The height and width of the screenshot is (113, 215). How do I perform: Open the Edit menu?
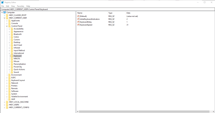click(x=7, y=6)
